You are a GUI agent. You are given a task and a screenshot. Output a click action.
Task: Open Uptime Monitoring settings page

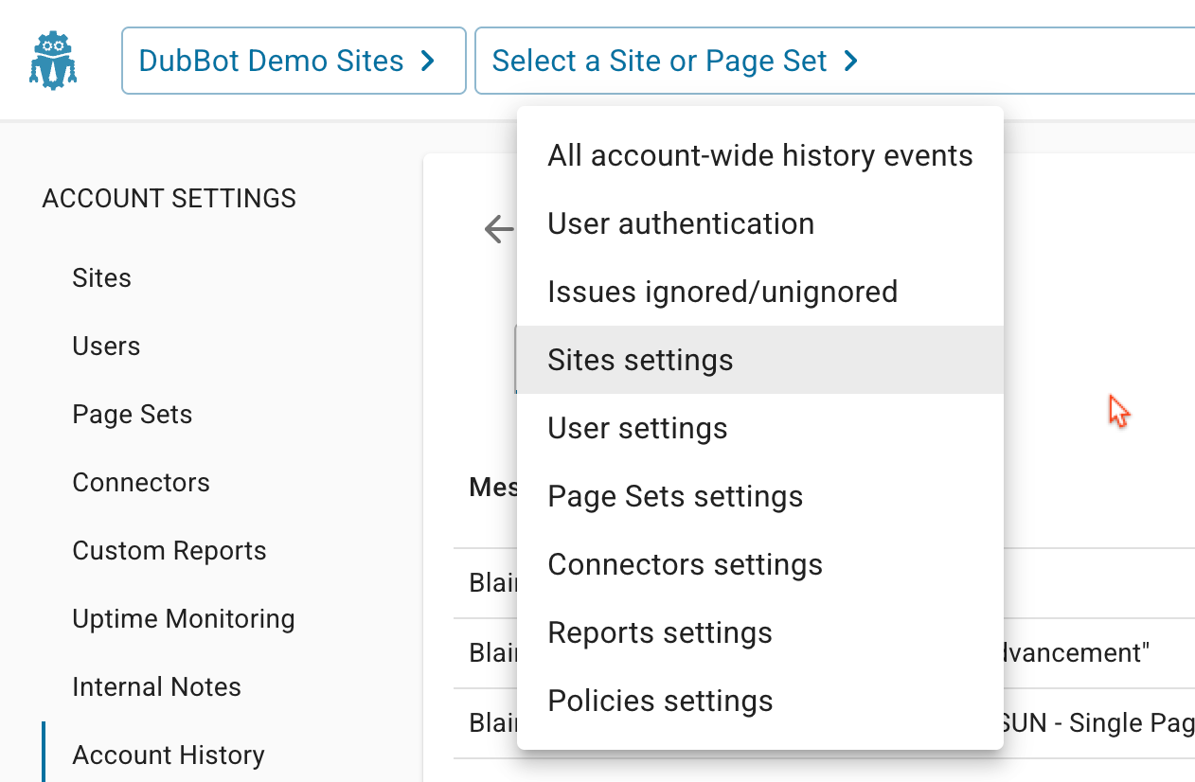(x=184, y=618)
